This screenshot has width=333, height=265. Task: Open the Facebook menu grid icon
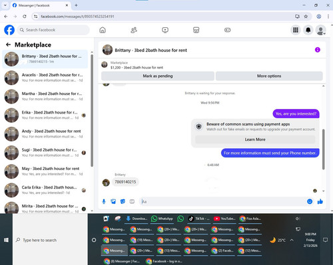296,30
